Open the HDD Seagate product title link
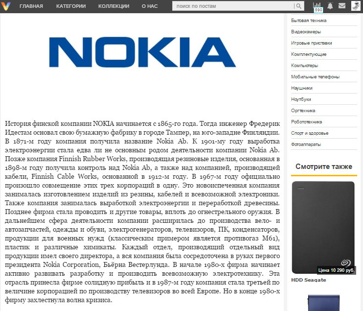This screenshot has height=311, width=363. (308, 280)
